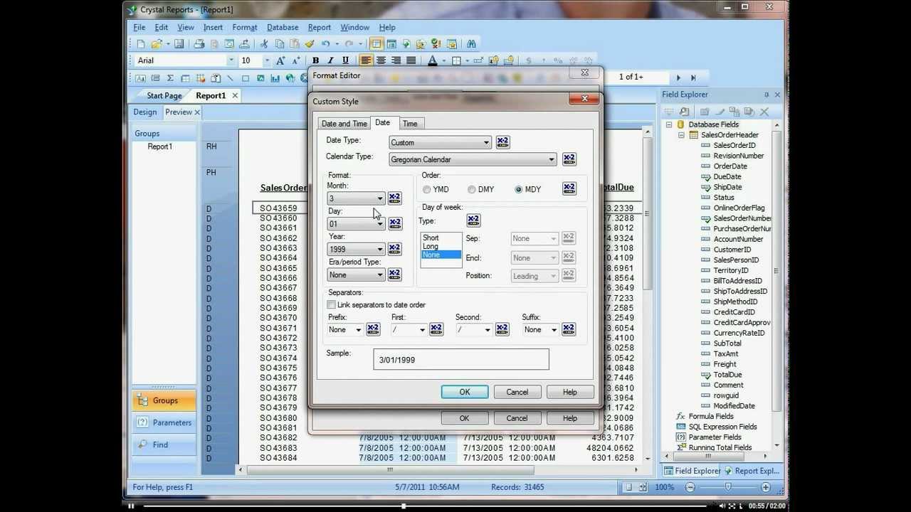Open formula editor for Era/period Type
Viewport: 911px width, 512px height.
tap(394, 274)
